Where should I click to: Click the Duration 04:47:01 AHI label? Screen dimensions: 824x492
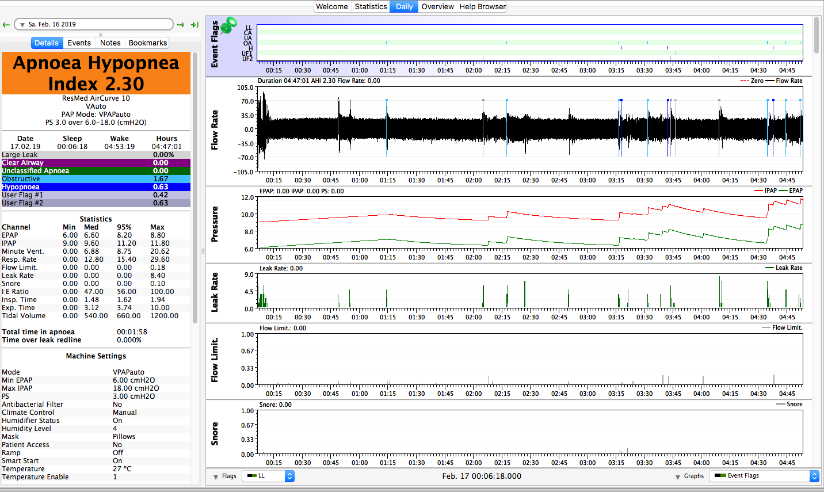point(319,81)
